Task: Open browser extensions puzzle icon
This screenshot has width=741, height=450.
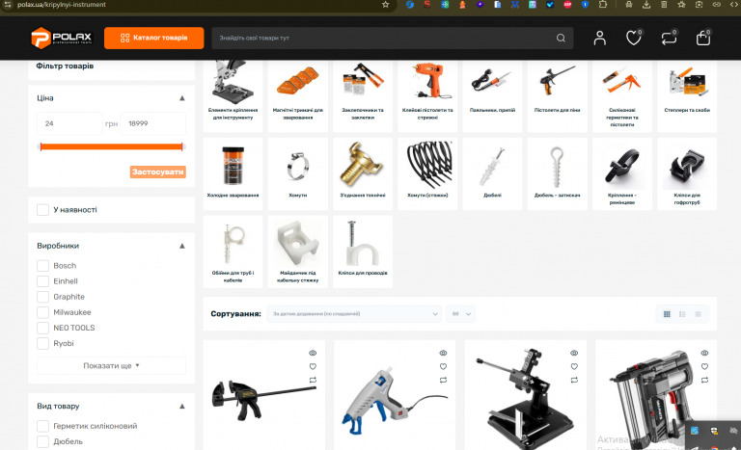Action: (x=602, y=5)
